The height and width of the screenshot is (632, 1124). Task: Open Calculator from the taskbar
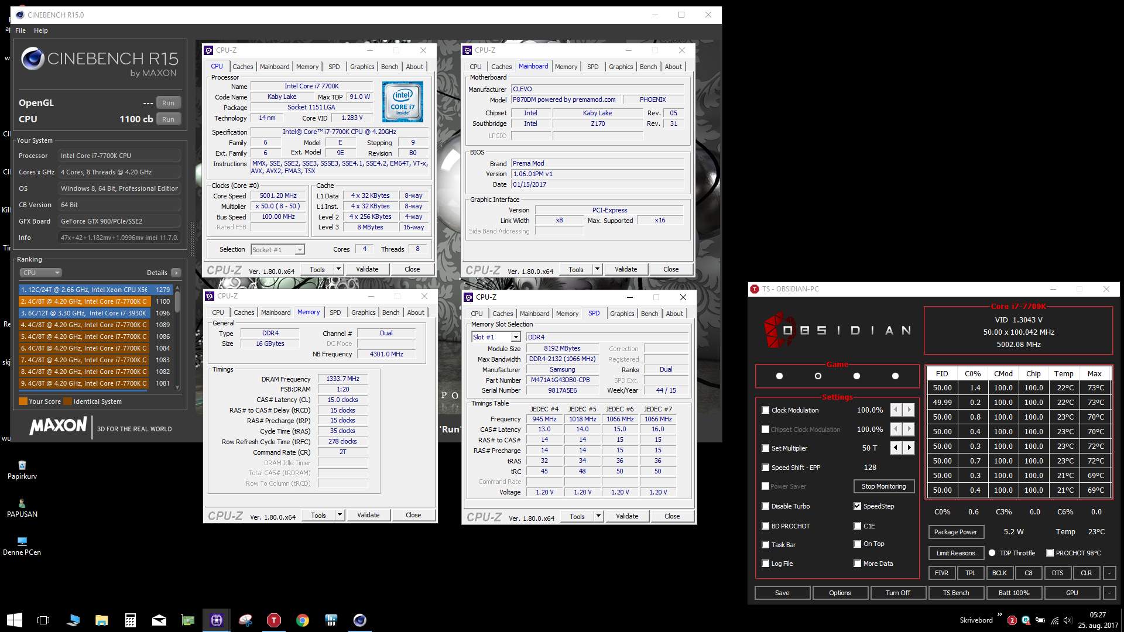coord(131,620)
